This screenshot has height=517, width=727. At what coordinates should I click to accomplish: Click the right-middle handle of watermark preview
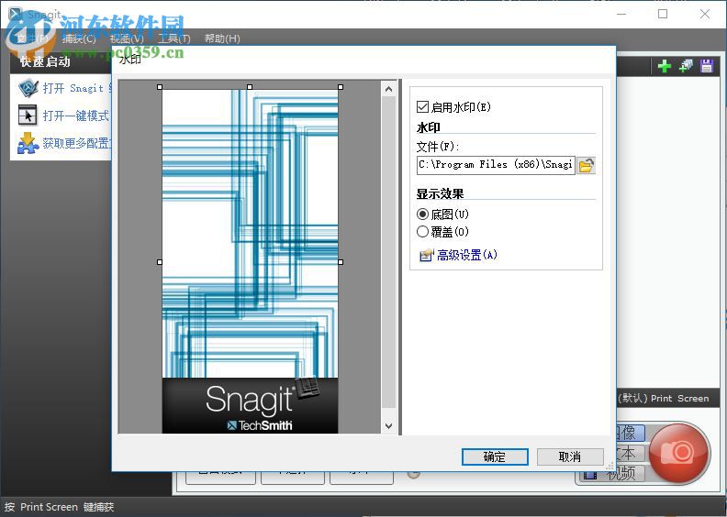[341, 262]
